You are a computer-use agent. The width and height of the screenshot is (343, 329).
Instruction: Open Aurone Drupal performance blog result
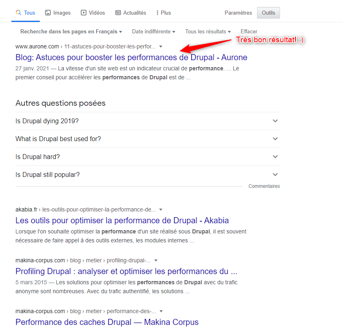131,57
